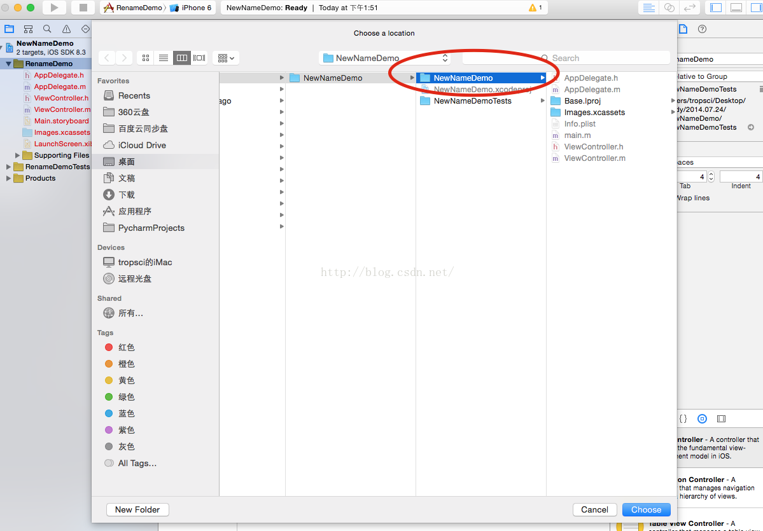Toggle the Debug area visibility
Image resolution: width=763 pixels, height=531 pixels.
pyautogui.click(x=736, y=8)
